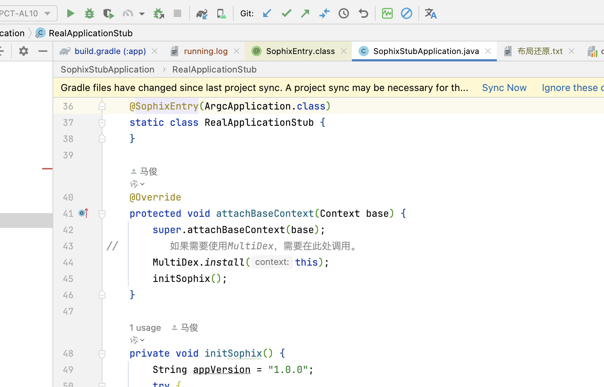
Task: Click the initSophix() call on line 45
Action: 187,279
